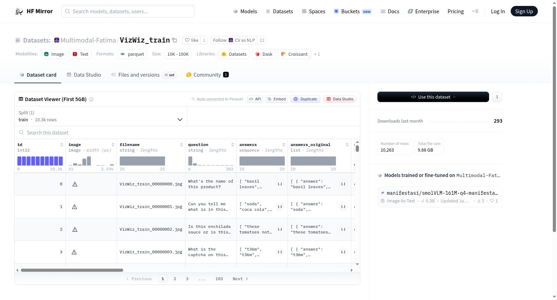This screenshot has height=300, width=557.
Task: Jump to page 103 of the table
Action: point(219,279)
